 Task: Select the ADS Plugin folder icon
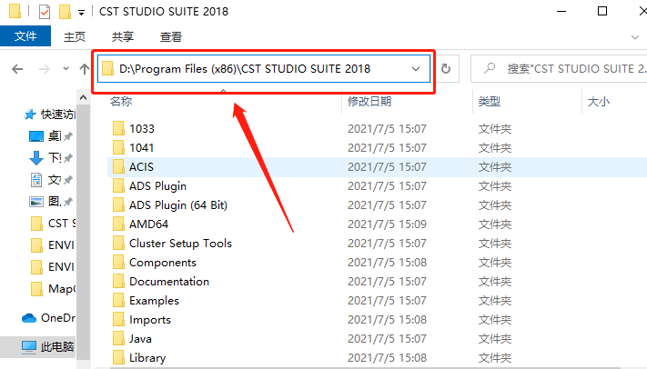(x=118, y=186)
